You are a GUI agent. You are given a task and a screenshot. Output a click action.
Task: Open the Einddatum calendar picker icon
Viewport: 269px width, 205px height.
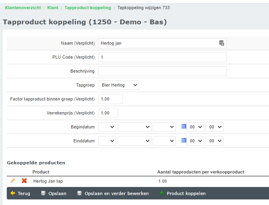click(183, 140)
